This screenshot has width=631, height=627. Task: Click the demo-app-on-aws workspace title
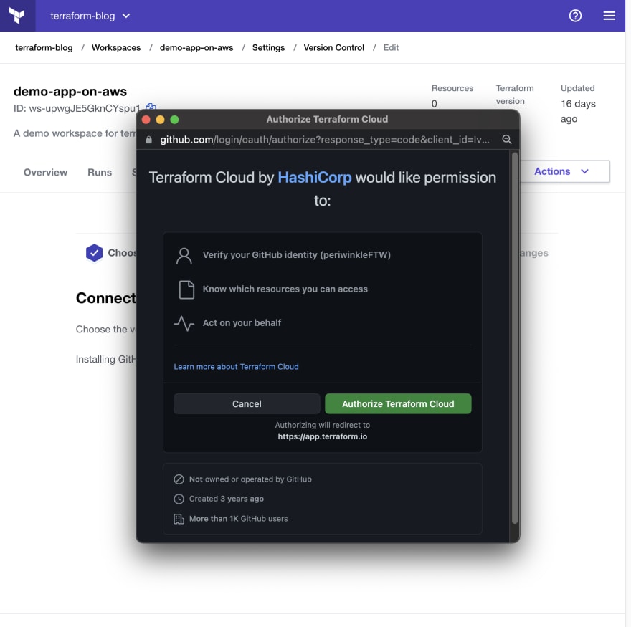[70, 91]
